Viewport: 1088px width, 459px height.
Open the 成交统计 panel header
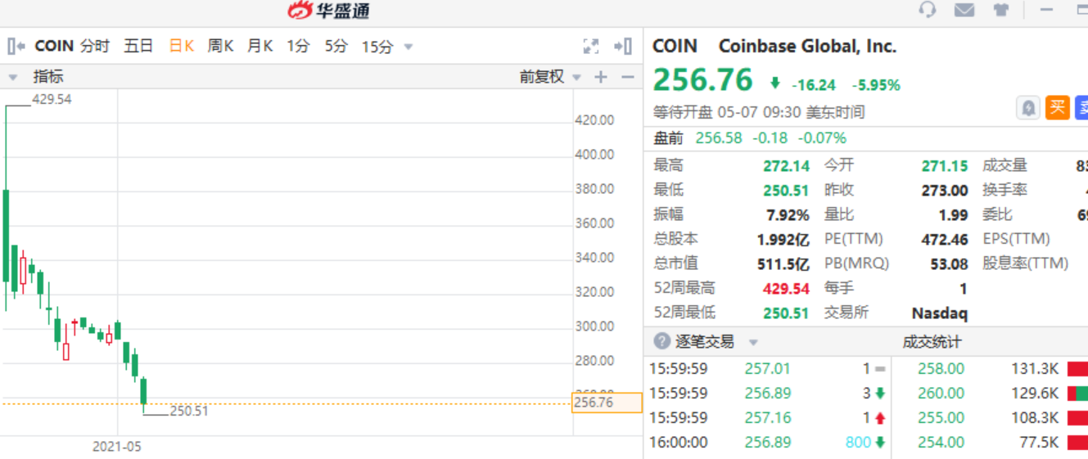[932, 341]
